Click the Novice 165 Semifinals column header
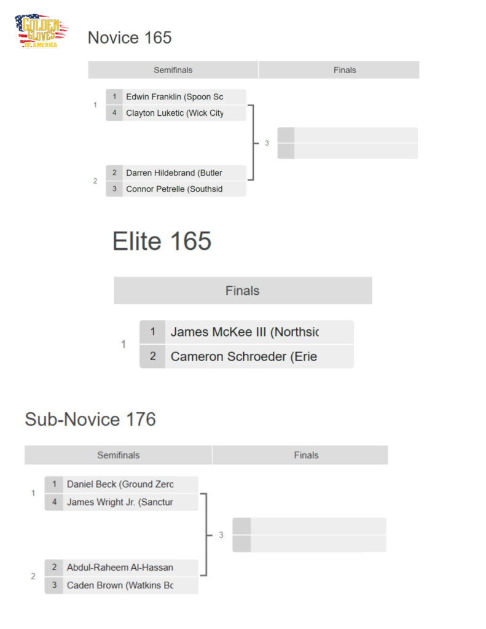Screen dimensions: 486x629 pyautogui.click(x=173, y=70)
